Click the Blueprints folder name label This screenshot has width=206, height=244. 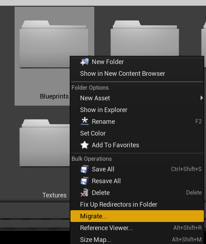54,96
